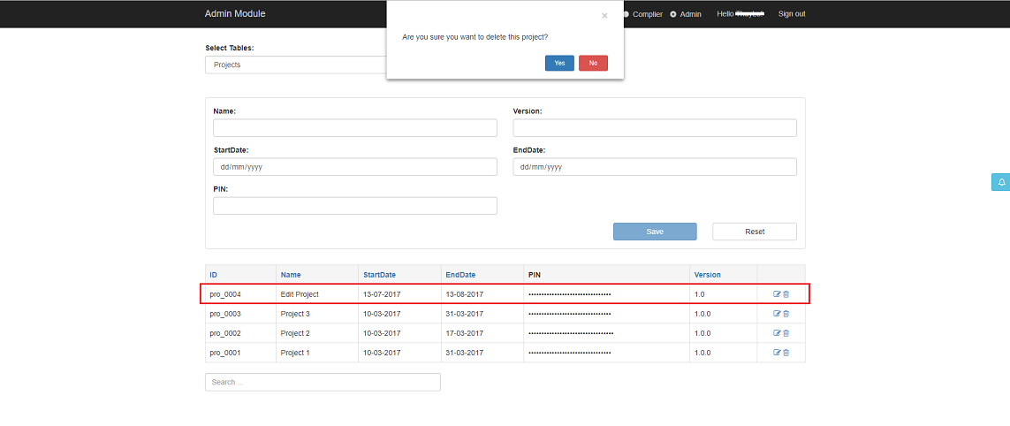Edit the pro_0003 project row
The width and height of the screenshot is (1010, 426).
click(777, 314)
